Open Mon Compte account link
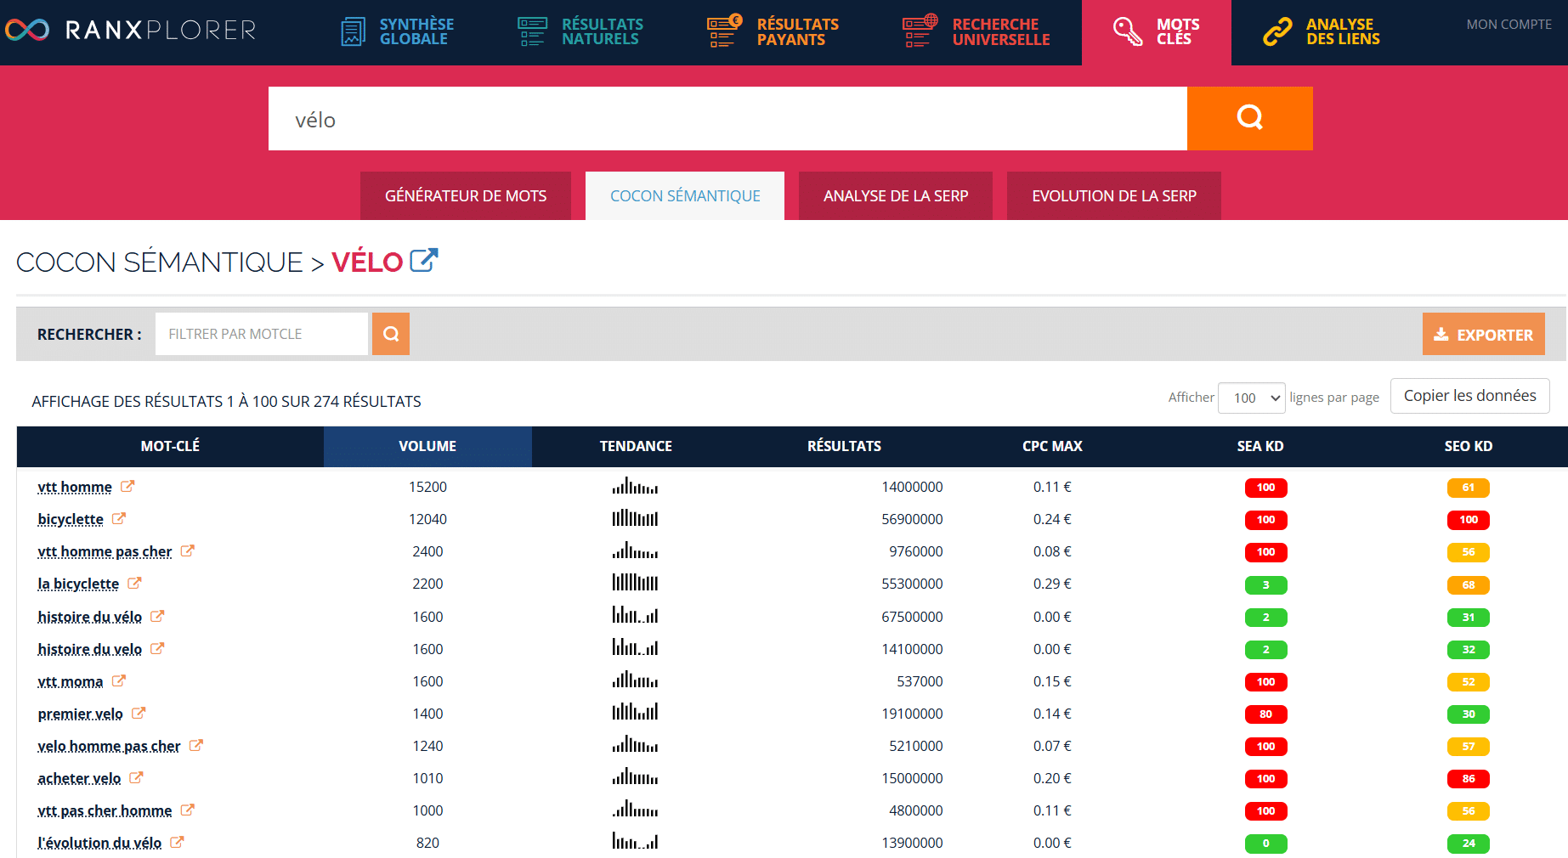This screenshot has height=858, width=1568. click(1509, 25)
